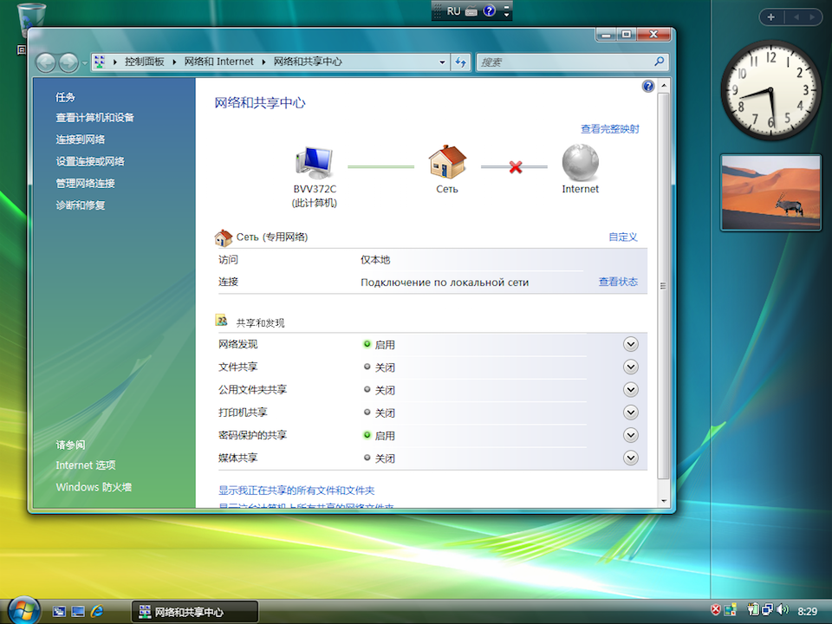Click 显示我正在共享的所有文件和文件夹 link

[296, 491]
